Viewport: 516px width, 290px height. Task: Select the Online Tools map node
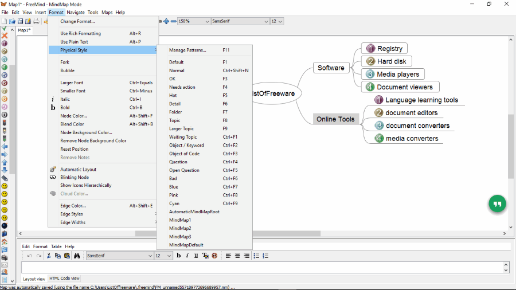(335, 119)
